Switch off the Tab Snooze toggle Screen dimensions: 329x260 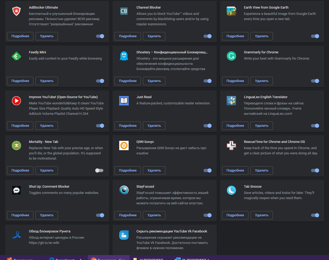click(x=315, y=215)
